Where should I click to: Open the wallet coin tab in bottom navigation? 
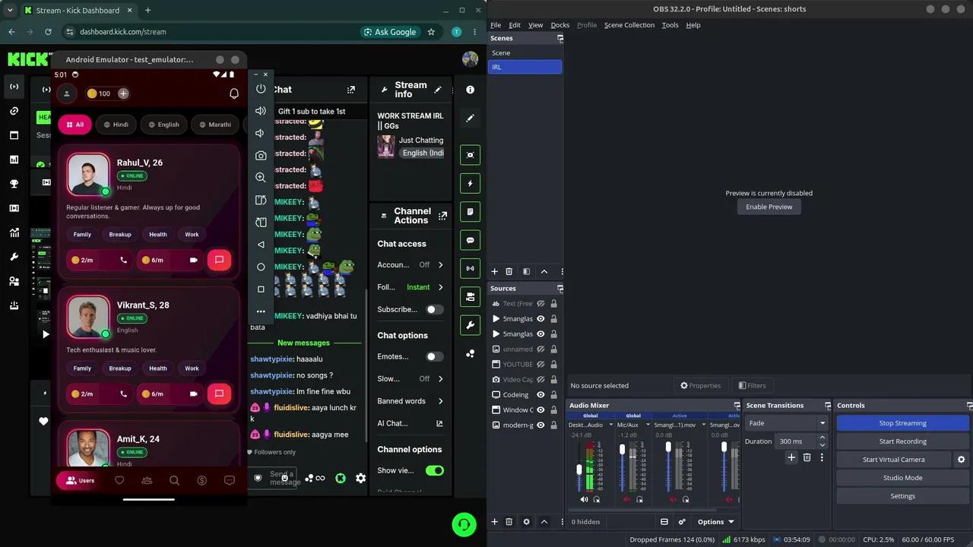click(201, 480)
